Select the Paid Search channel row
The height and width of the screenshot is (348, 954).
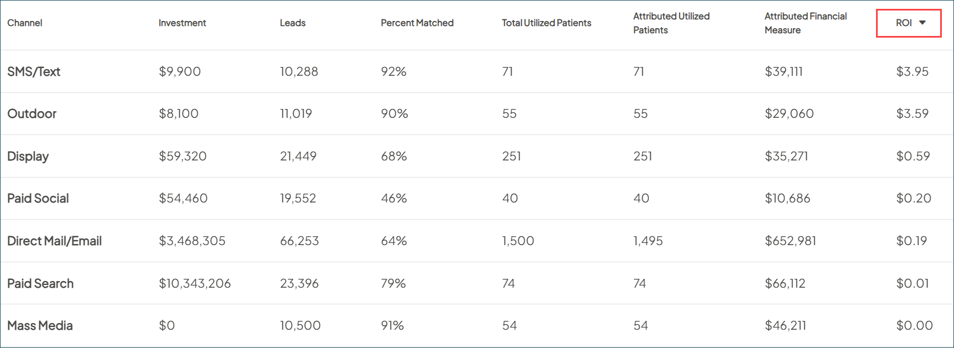point(40,283)
